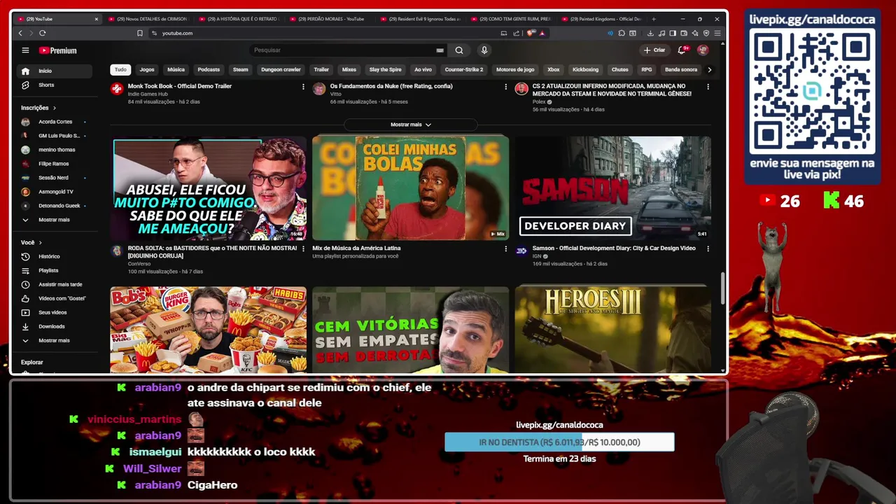
Task: Select the Slay the Spire filter chip
Action: (x=385, y=69)
